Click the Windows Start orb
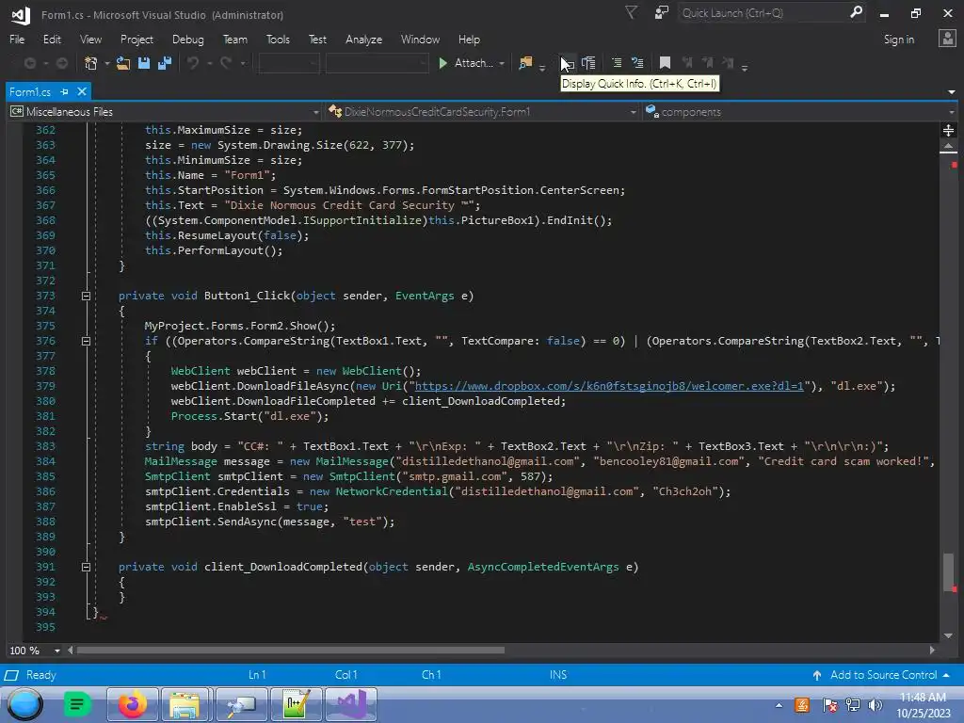 pos(25,704)
